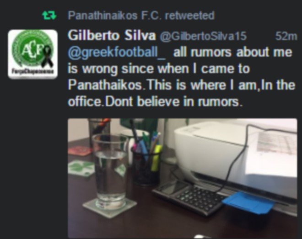Click the black calculator in the photo
This screenshot has width=302, height=239.
point(189,197)
